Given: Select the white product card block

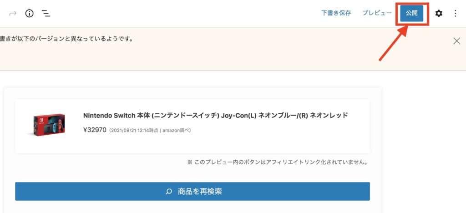Looking at the screenshot, I should click(x=192, y=126).
